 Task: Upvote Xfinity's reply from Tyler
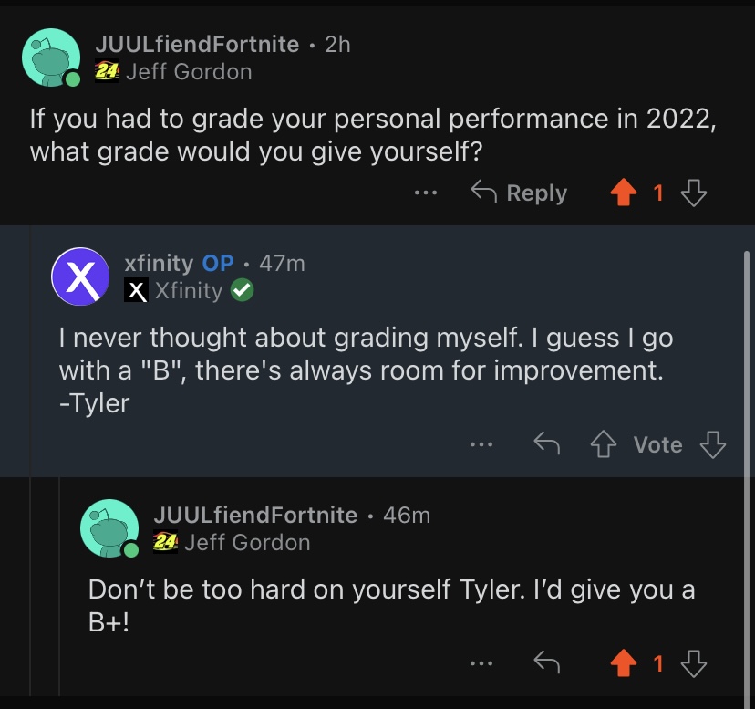[604, 444]
